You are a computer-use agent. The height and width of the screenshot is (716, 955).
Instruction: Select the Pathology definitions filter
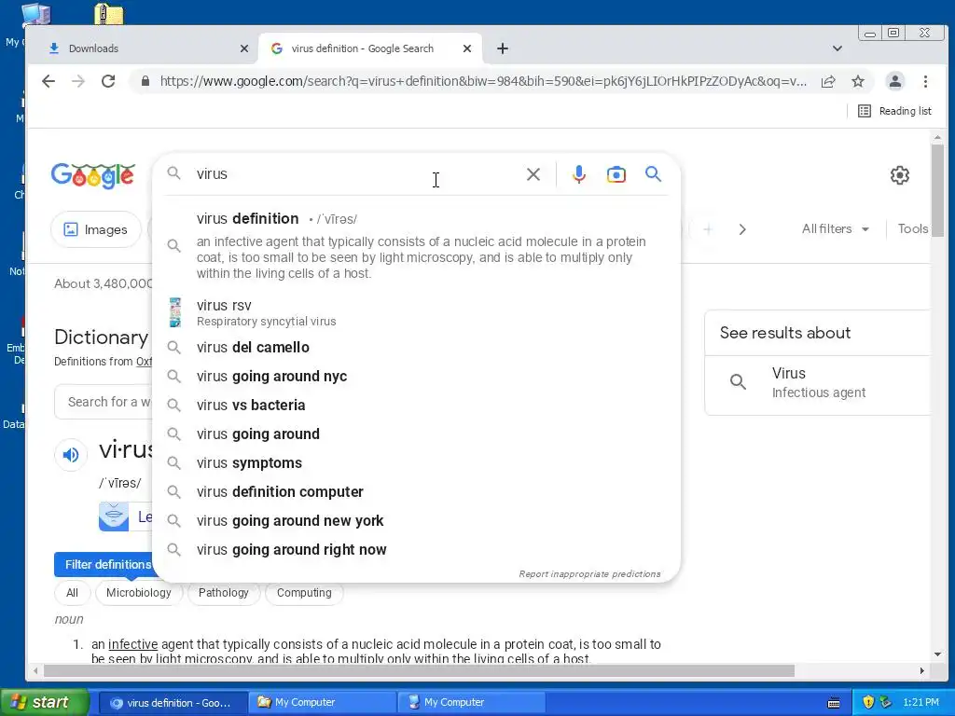click(x=224, y=593)
